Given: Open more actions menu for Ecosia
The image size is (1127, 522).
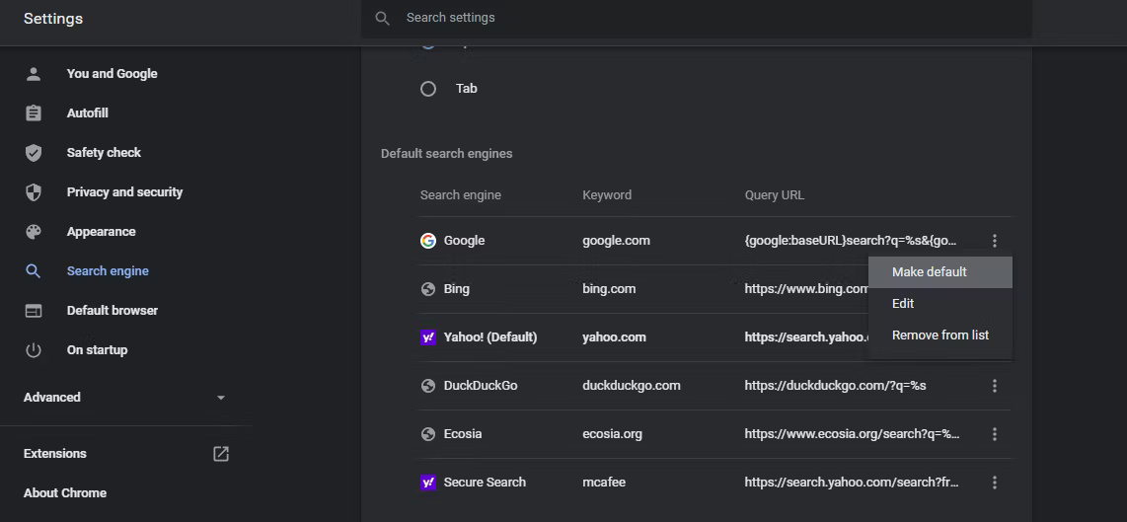Looking at the screenshot, I should point(995,434).
